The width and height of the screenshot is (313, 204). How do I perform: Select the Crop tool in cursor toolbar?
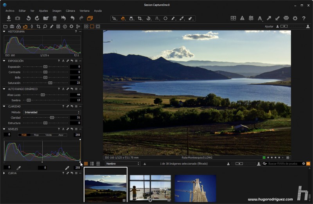point(140,18)
